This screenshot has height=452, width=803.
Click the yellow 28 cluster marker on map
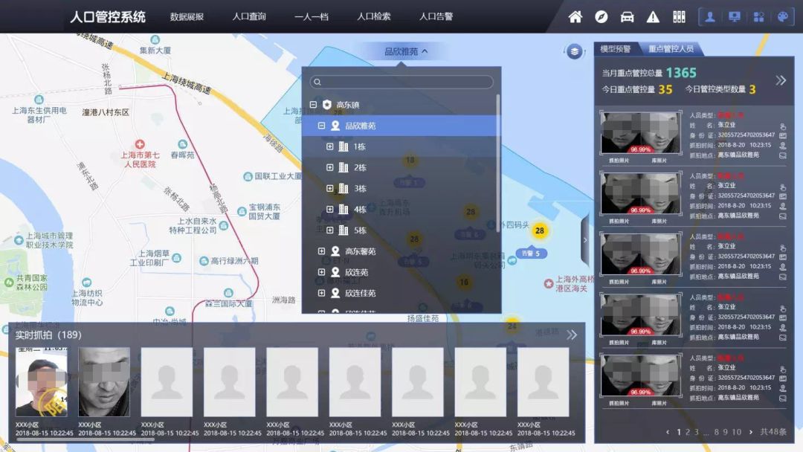pos(539,231)
